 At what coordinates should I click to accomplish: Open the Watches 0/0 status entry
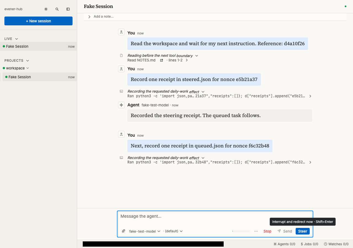336,244
